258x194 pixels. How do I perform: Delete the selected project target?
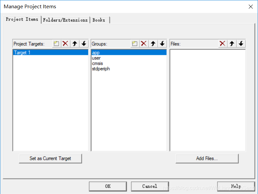(65, 44)
